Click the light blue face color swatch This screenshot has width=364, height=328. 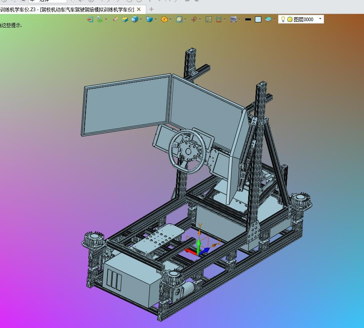tap(258, 20)
